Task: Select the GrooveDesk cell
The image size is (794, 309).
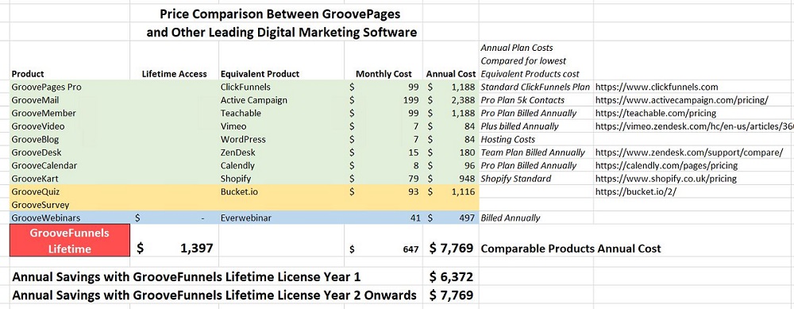Action: pos(70,153)
